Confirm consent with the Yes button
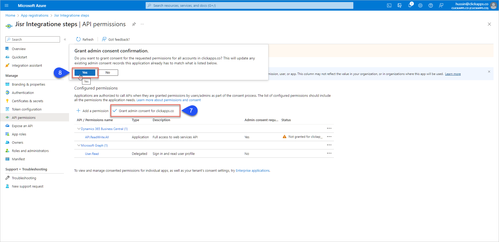The image size is (499, 242). (x=85, y=73)
